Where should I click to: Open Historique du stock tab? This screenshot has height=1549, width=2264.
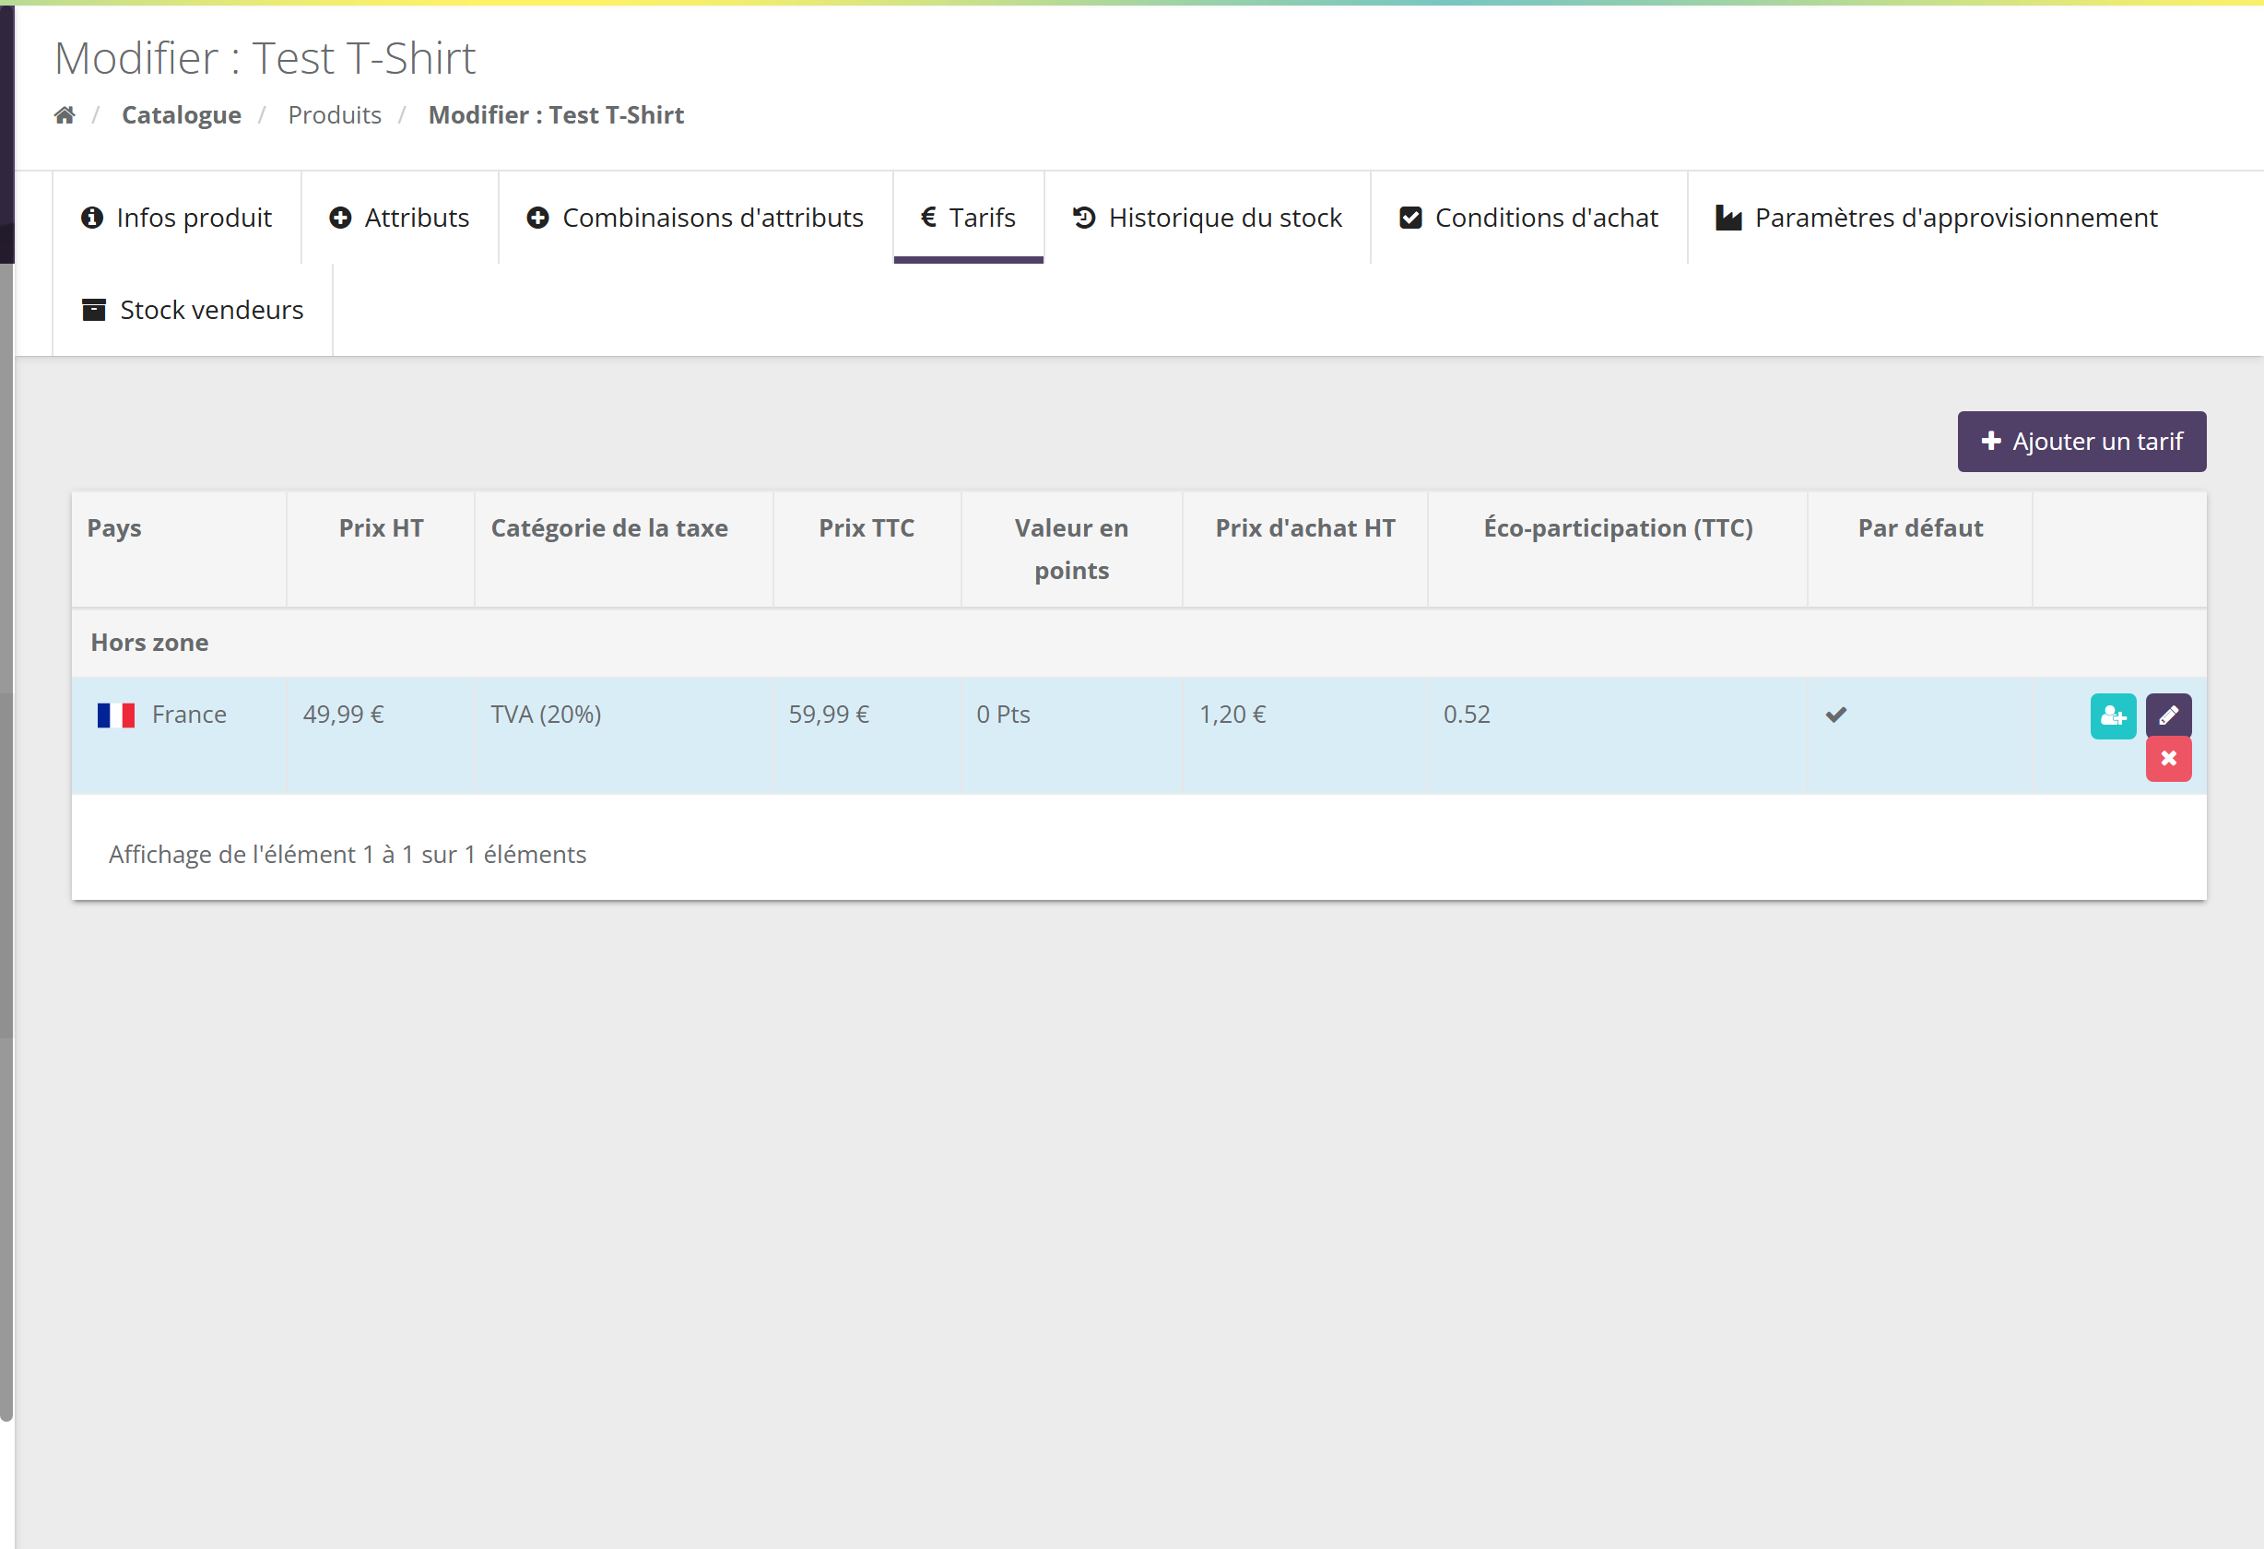tap(1207, 218)
